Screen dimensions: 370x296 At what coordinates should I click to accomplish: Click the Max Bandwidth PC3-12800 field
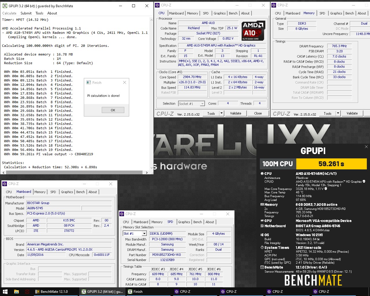pos(167,239)
